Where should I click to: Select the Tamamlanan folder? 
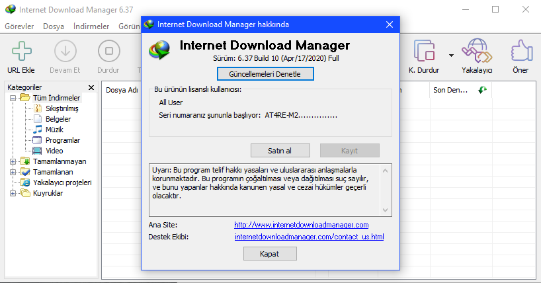tap(53, 172)
